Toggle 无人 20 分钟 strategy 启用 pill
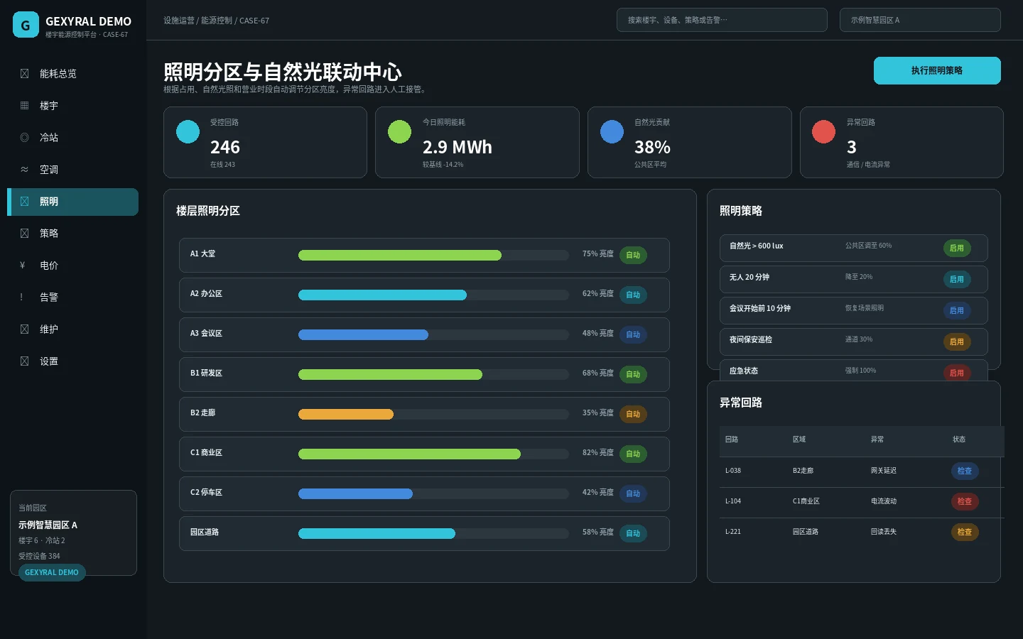 (957, 280)
